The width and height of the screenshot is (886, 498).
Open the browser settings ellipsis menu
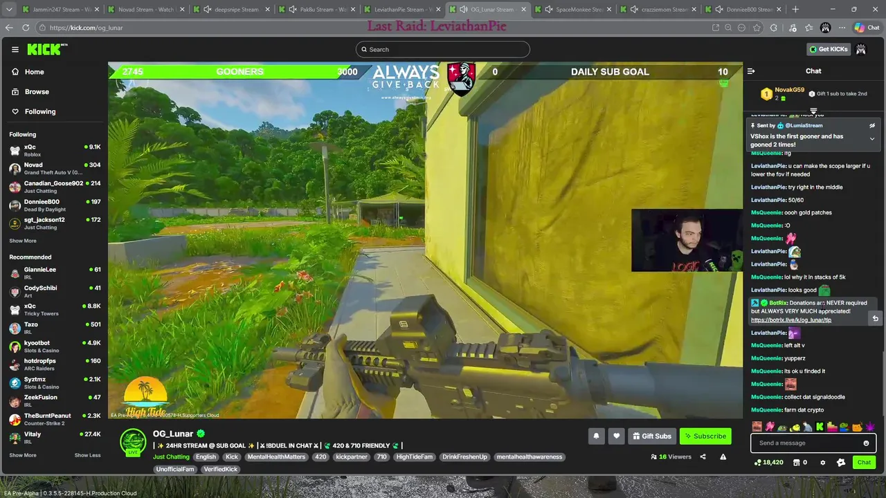click(x=842, y=28)
